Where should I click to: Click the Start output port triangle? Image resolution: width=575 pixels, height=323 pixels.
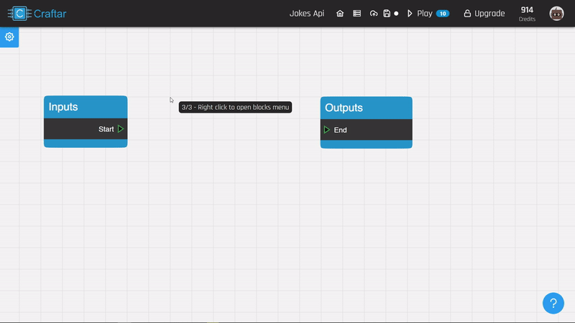121,129
